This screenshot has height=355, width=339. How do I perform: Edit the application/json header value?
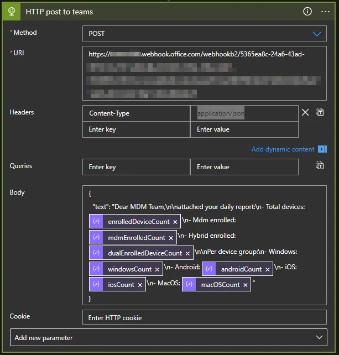click(x=244, y=113)
